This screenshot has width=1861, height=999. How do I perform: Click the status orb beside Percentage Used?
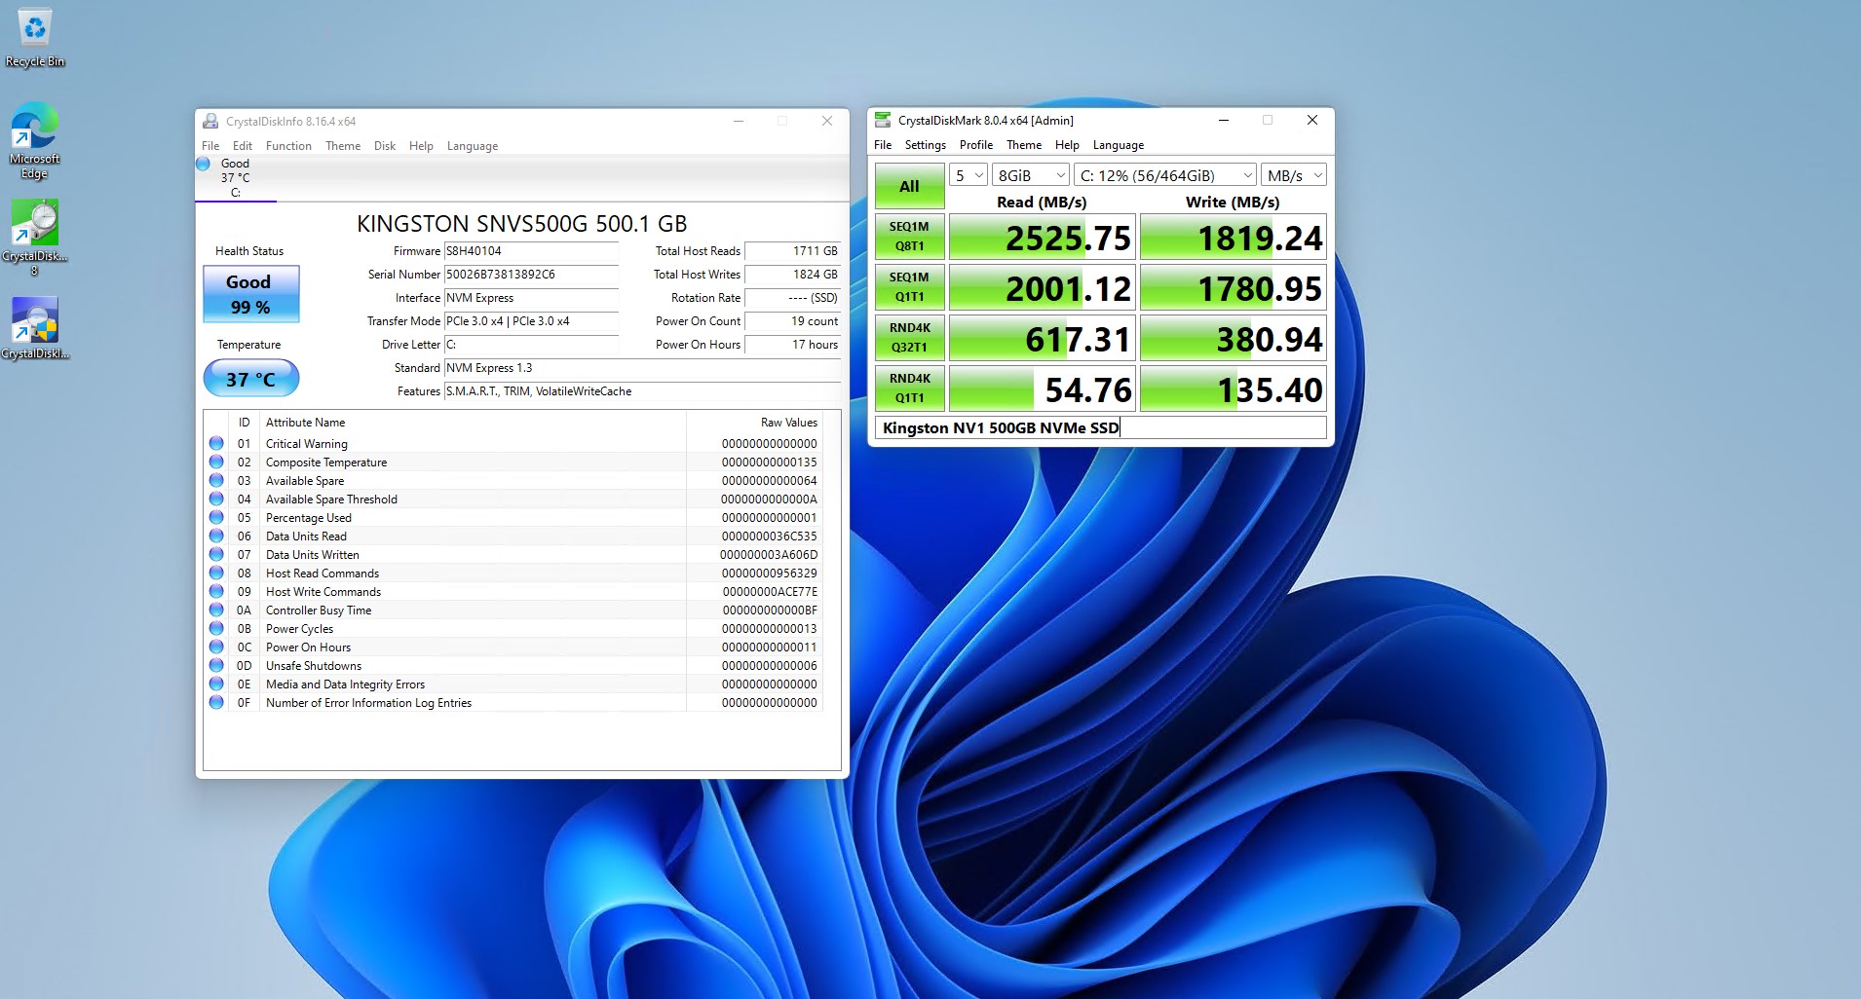pyautogui.click(x=216, y=517)
